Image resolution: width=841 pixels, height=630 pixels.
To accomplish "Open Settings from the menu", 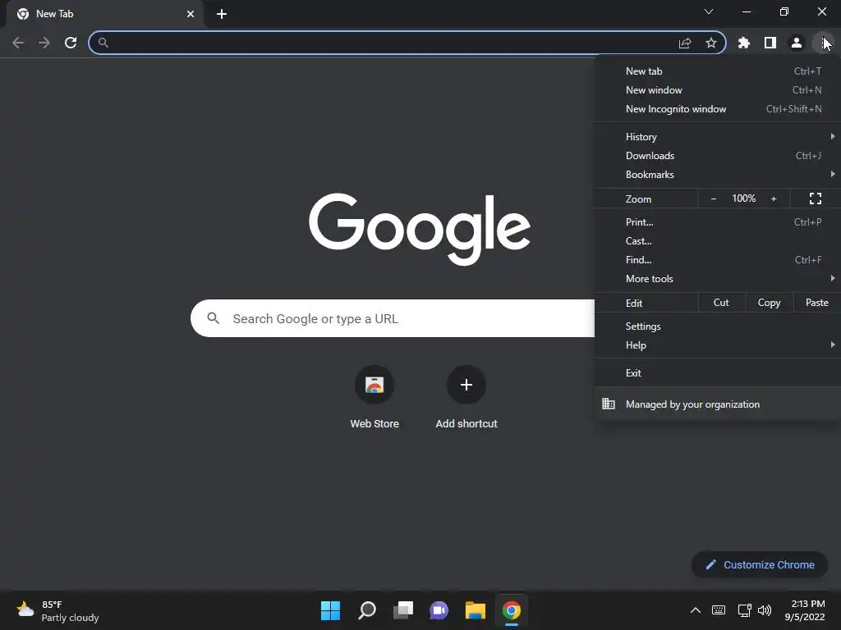I will tap(718, 326).
